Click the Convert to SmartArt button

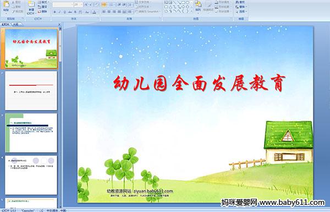tap(148, 12)
